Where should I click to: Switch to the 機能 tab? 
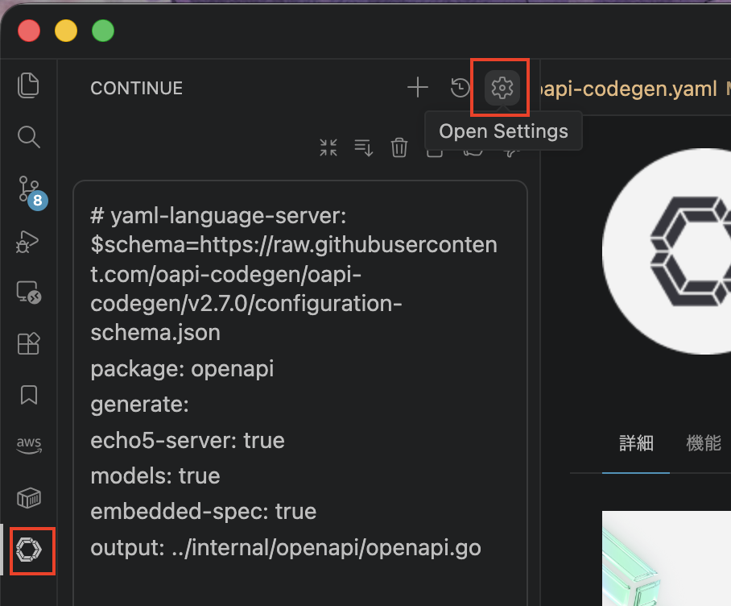click(x=704, y=442)
